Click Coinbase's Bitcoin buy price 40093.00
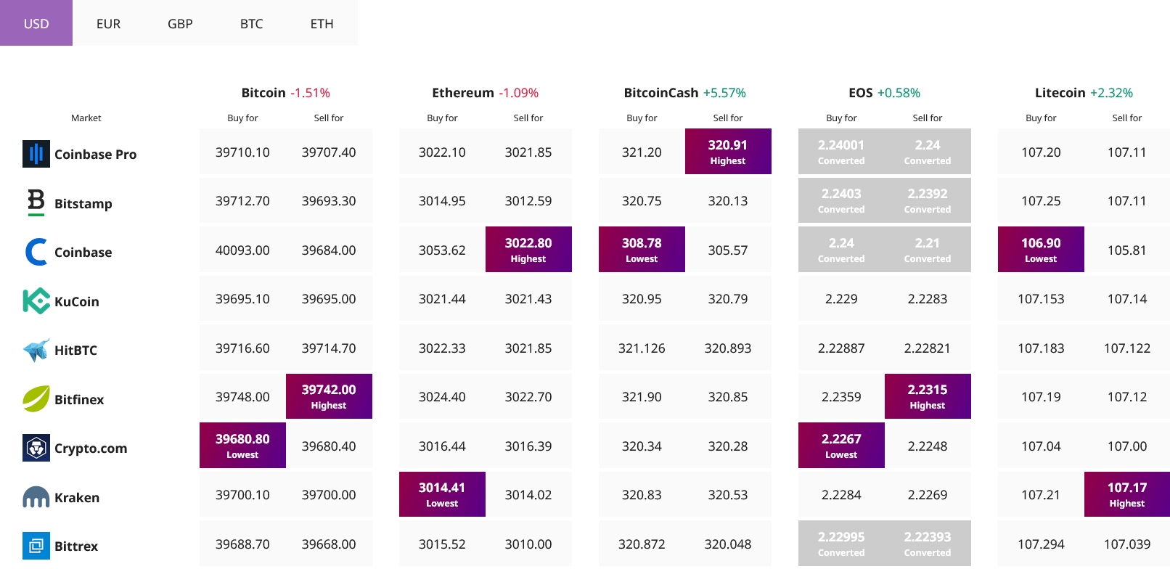Image resolution: width=1170 pixels, height=569 pixels. click(x=242, y=250)
